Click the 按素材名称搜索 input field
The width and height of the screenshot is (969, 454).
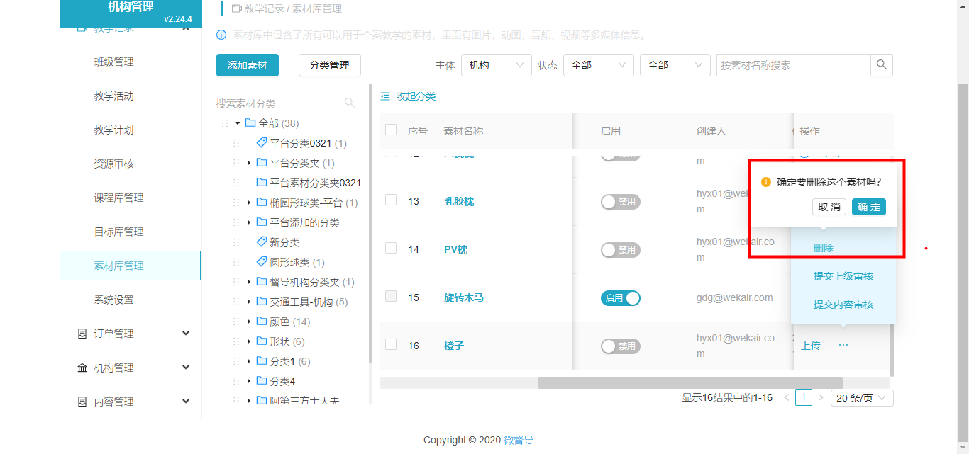[794, 65]
